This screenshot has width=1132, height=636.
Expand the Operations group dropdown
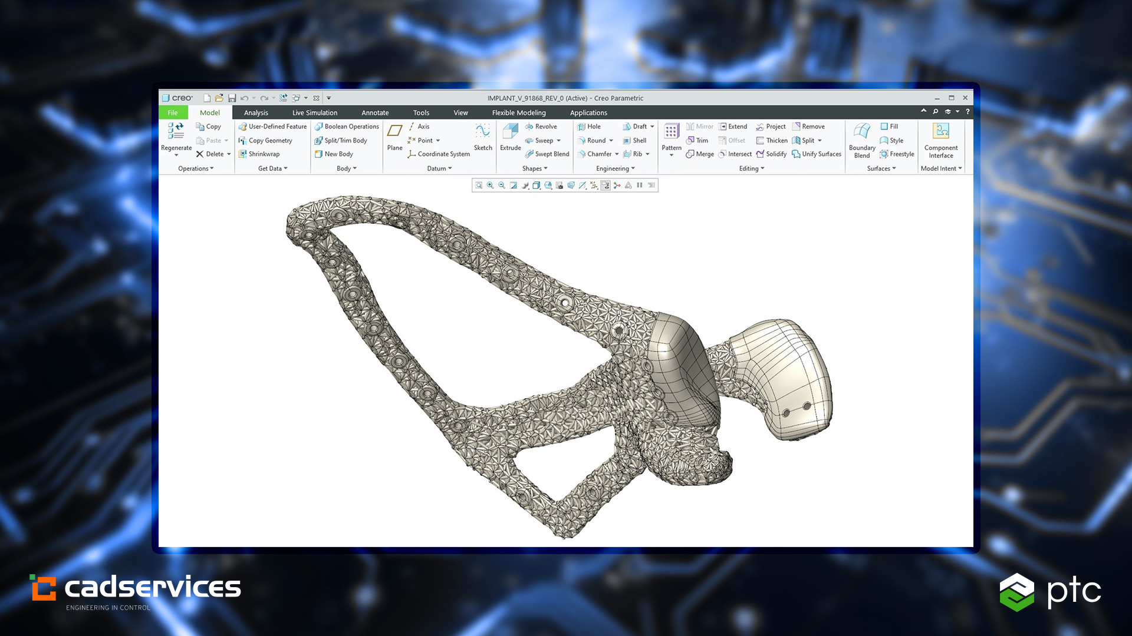click(x=196, y=168)
